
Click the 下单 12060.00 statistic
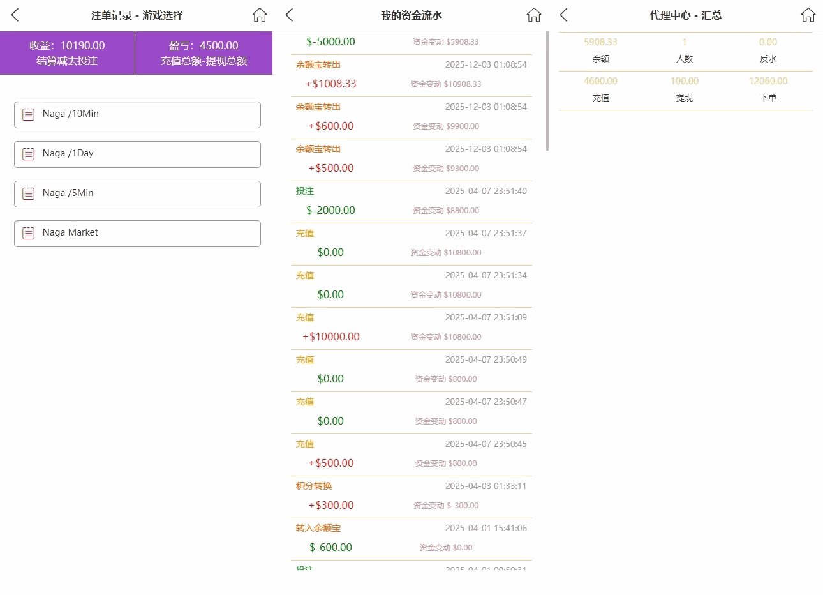[767, 89]
